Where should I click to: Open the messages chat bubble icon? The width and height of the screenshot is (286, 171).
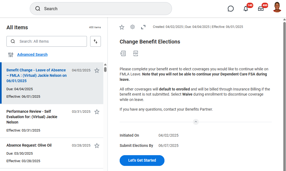pos(230,9)
